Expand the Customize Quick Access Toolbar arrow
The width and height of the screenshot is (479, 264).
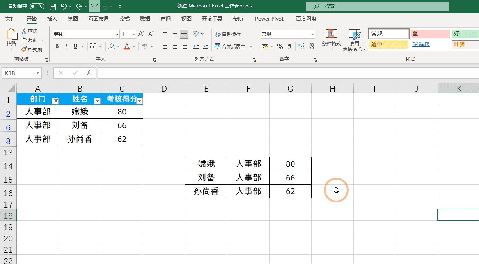pos(120,7)
